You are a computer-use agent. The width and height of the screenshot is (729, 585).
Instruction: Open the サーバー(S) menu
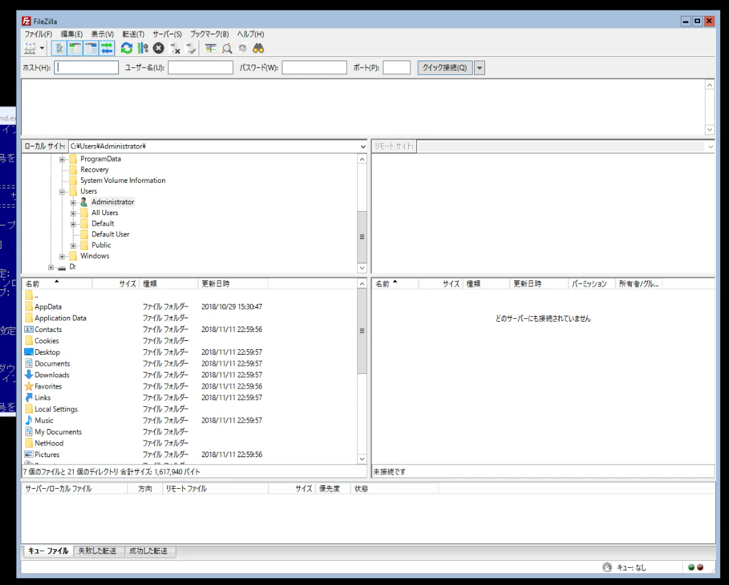click(x=168, y=34)
